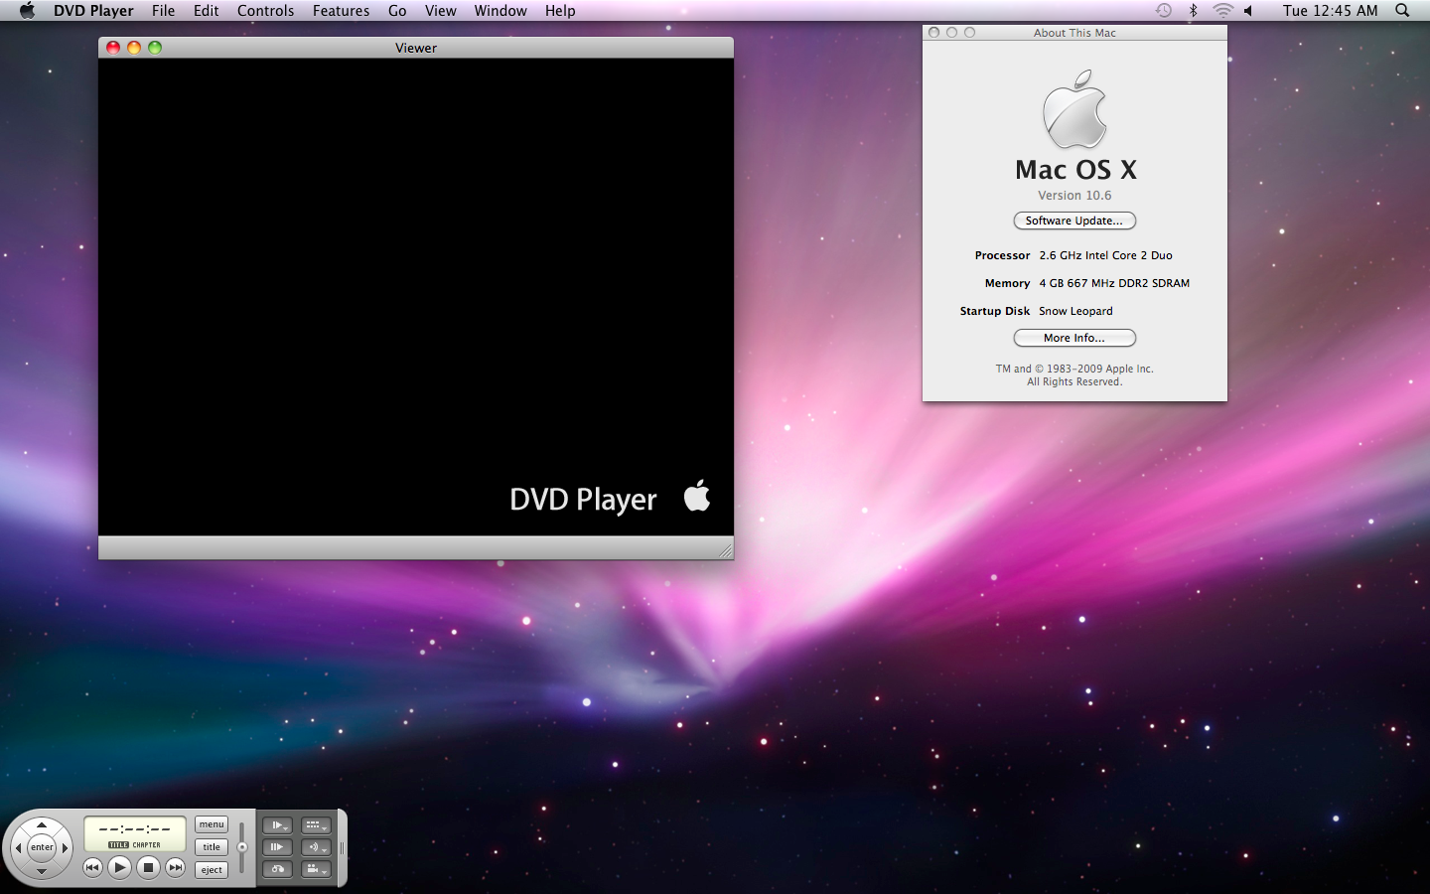Screen dimensions: 1430x894
Task: Click the enter button on the DVD controller
Action: [42, 847]
